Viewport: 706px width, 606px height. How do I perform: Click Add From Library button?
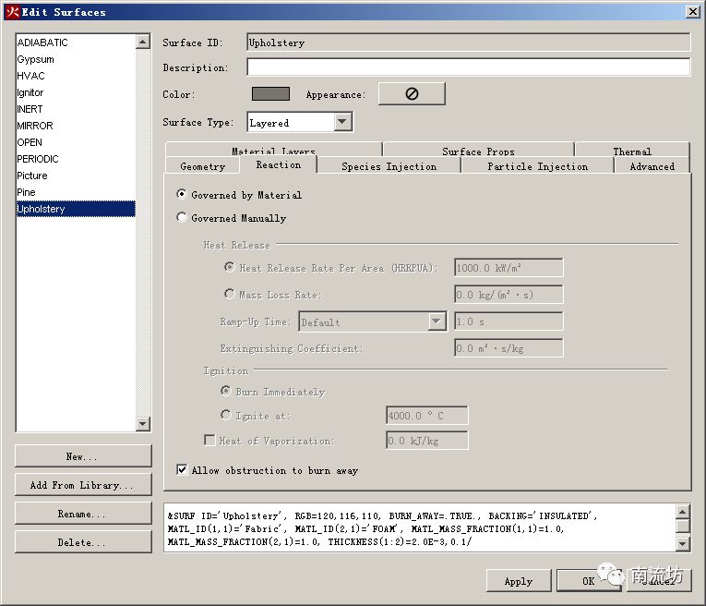[82, 485]
